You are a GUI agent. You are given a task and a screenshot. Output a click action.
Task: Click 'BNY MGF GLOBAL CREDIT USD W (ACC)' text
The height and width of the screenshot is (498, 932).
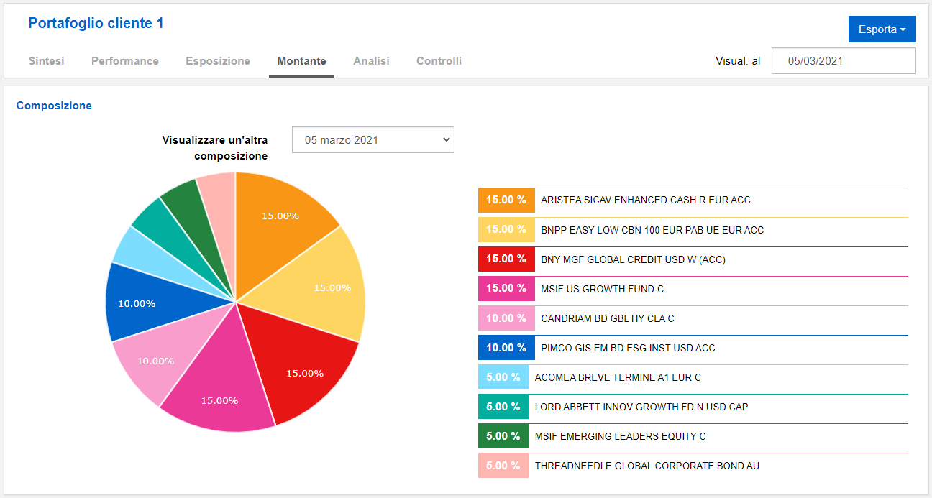click(x=634, y=259)
